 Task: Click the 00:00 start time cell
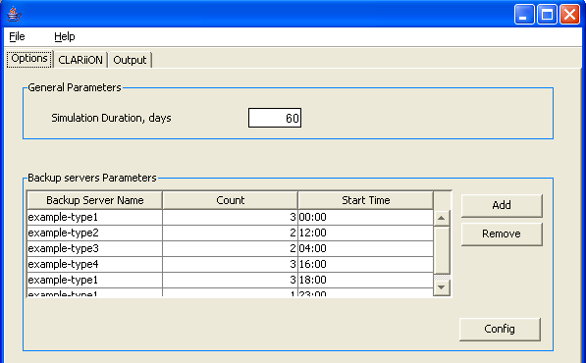pyautogui.click(x=365, y=217)
